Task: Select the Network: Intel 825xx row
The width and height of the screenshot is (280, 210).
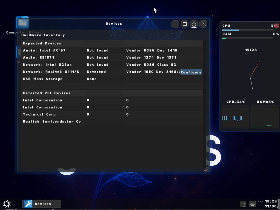Action: coord(47,65)
